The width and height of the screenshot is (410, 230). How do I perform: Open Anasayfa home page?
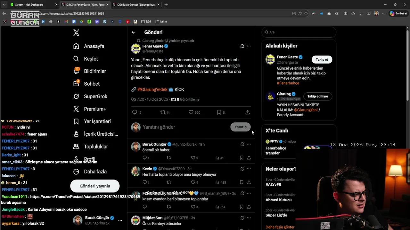(x=89, y=46)
